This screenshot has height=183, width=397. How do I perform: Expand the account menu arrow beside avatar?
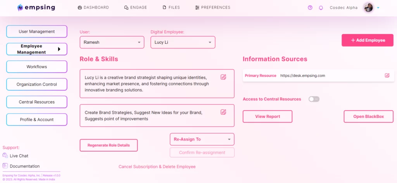pyautogui.click(x=378, y=8)
